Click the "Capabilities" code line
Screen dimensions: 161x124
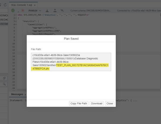[37, 25]
